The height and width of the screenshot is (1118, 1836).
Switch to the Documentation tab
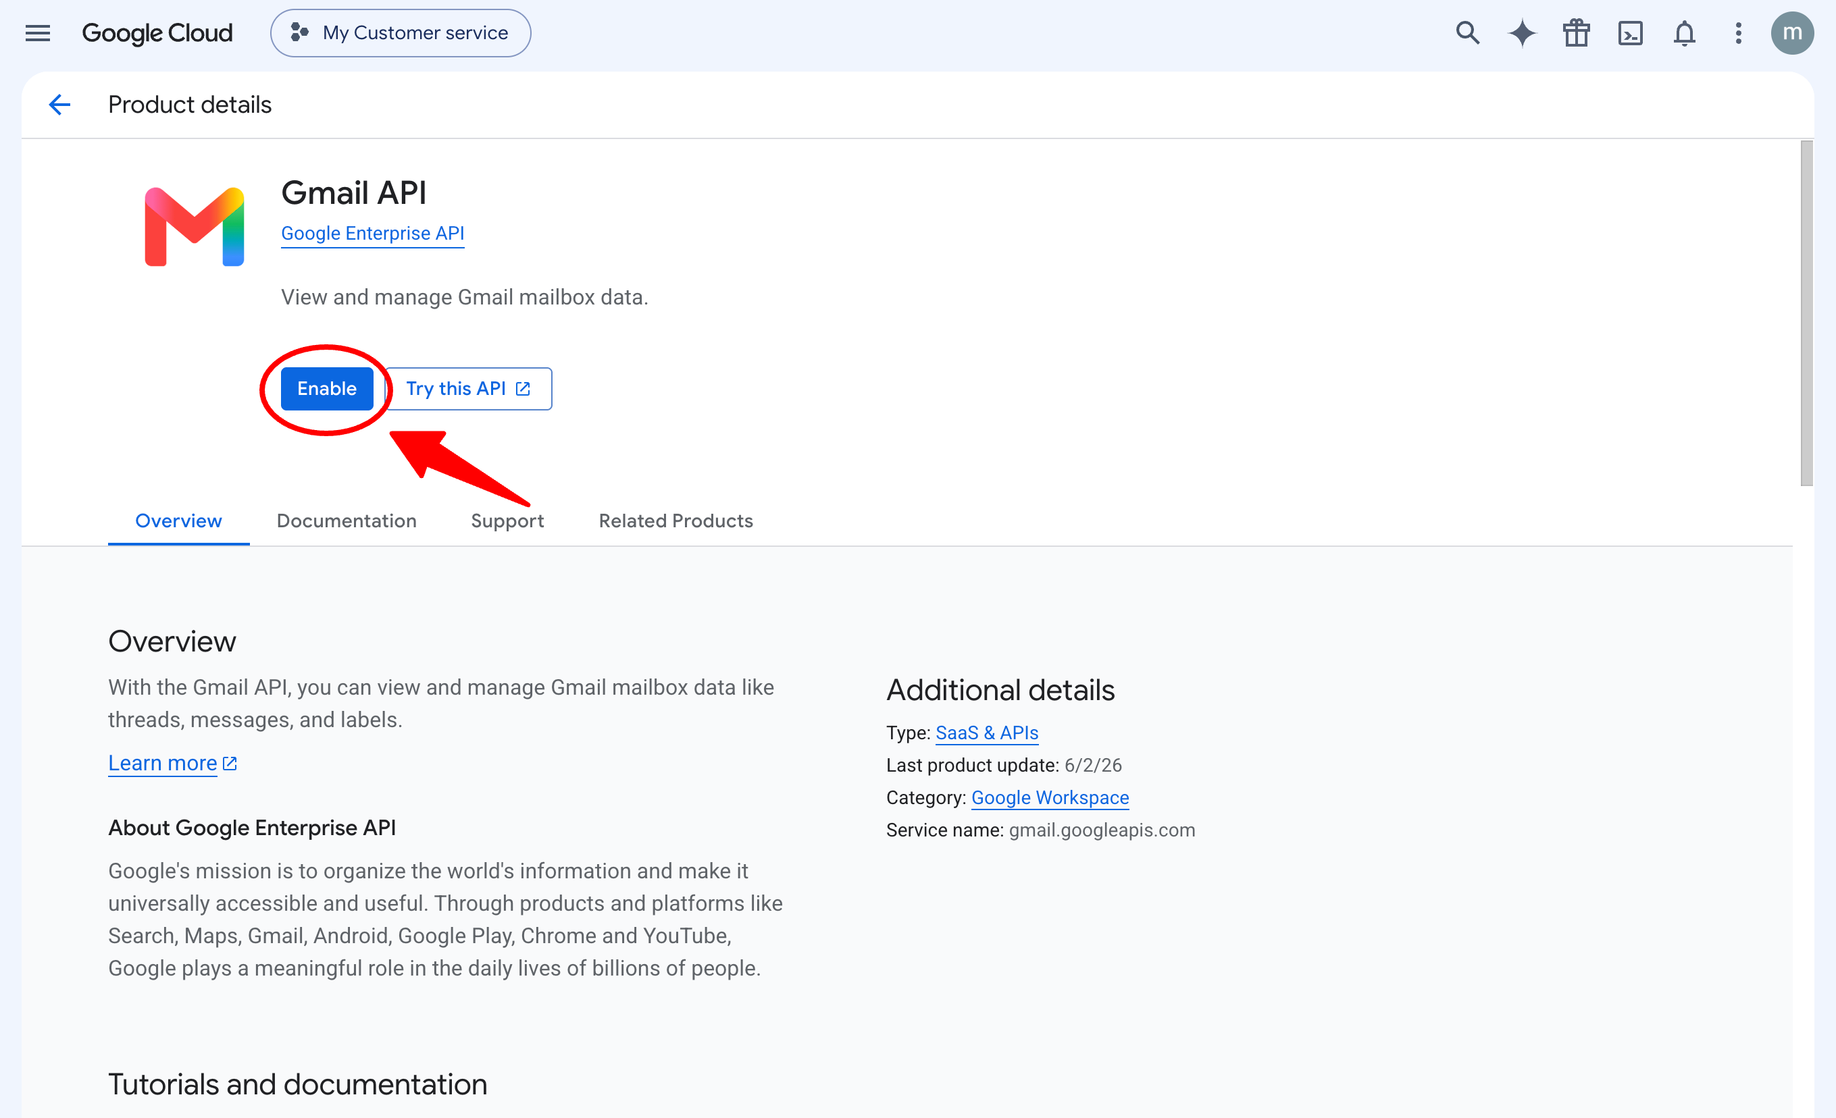347,521
